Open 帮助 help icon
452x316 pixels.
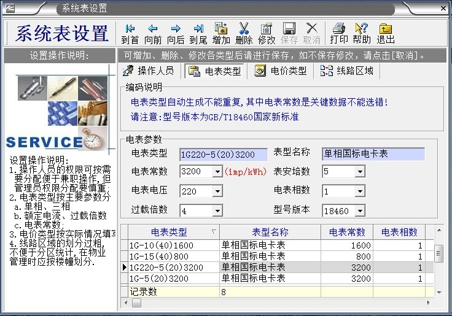coord(362,34)
